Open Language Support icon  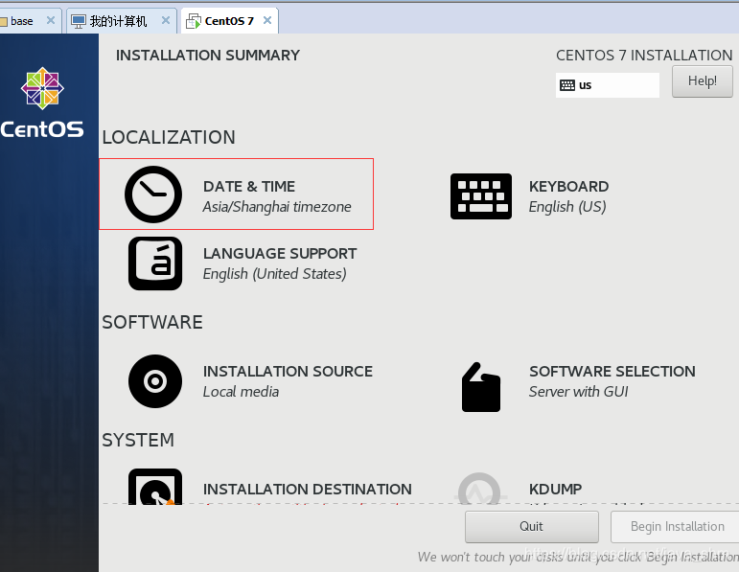155,263
